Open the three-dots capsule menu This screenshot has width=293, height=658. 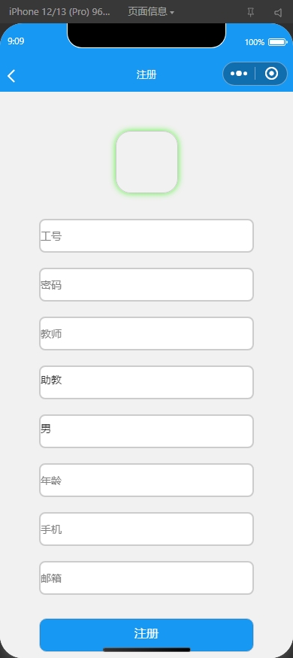(x=238, y=74)
